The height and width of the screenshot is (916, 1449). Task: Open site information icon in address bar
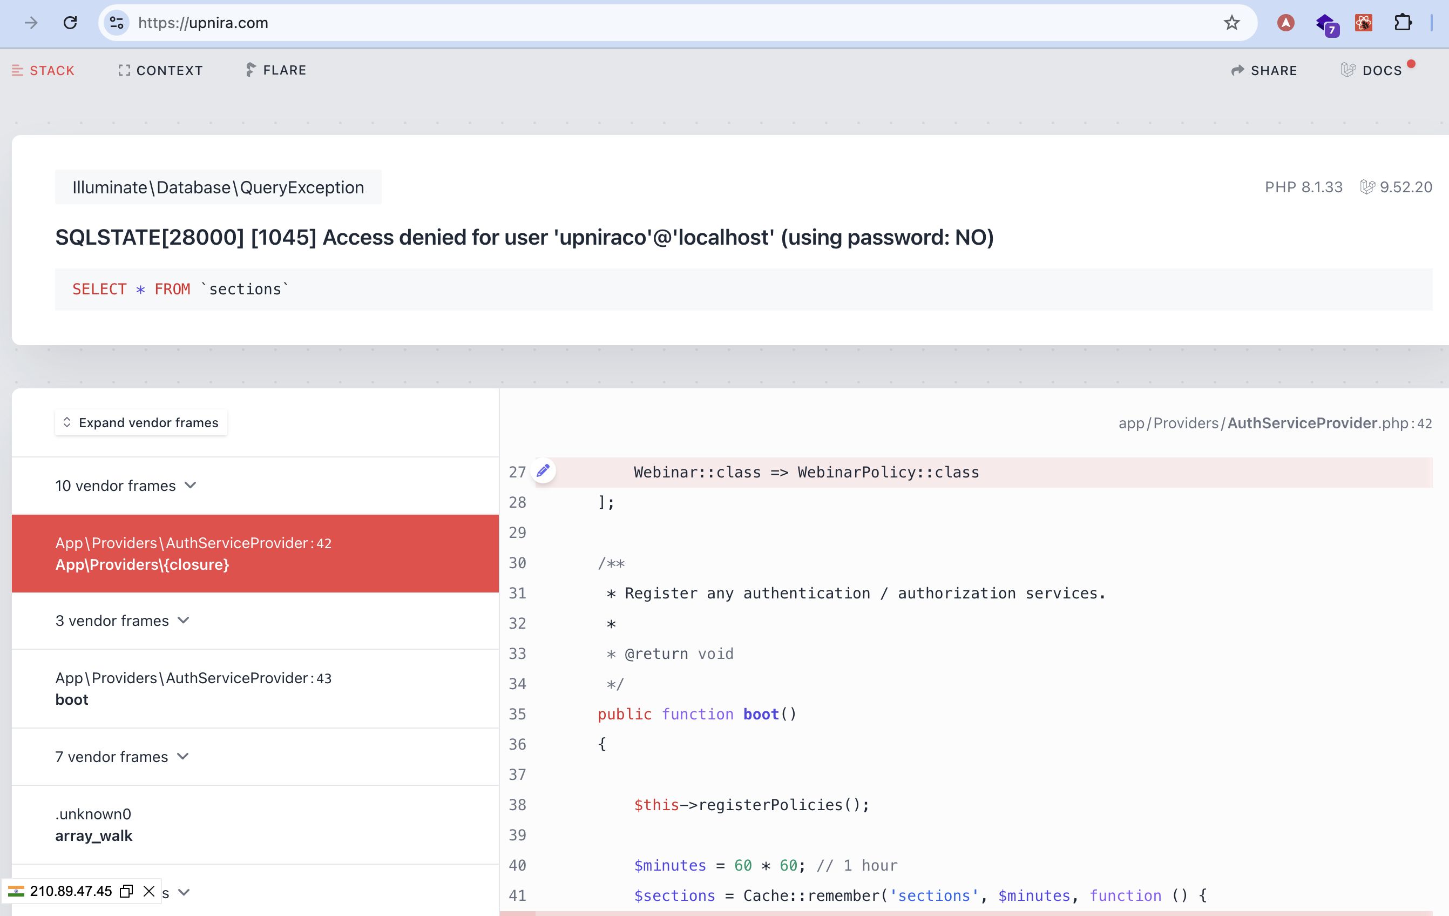tap(117, 23)
